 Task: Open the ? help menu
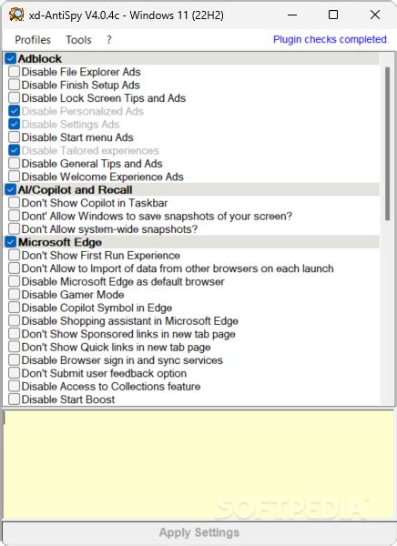click(109, 40)
